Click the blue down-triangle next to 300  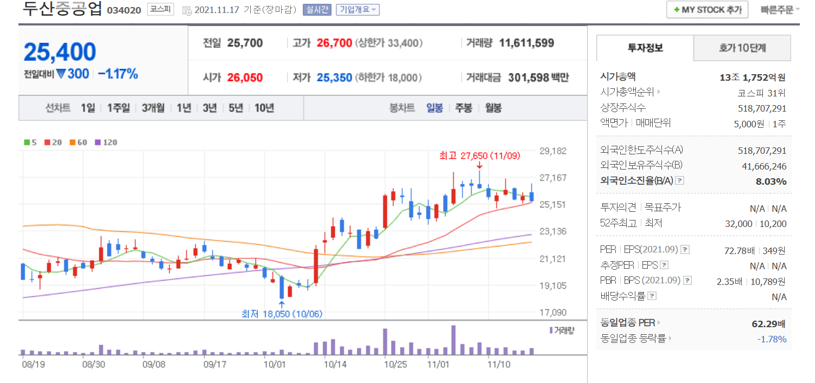[61, 74]
